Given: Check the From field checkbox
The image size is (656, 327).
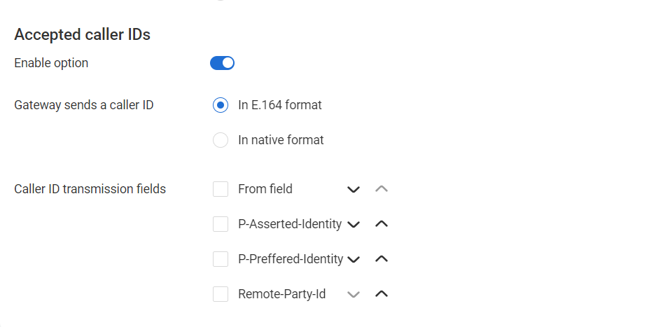Looking at the screenshot, I should [x=221, y=189].
